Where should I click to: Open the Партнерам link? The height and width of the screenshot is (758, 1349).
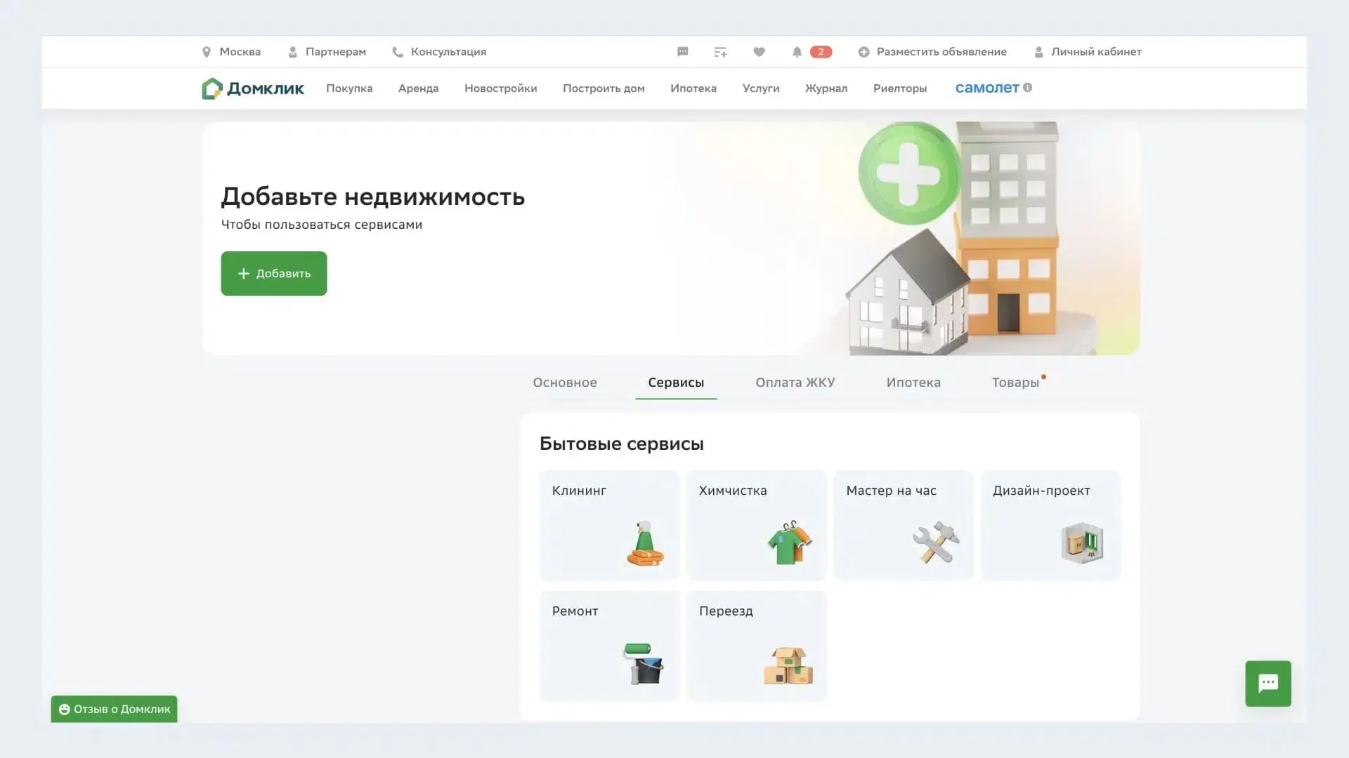(x=336, y=52)
